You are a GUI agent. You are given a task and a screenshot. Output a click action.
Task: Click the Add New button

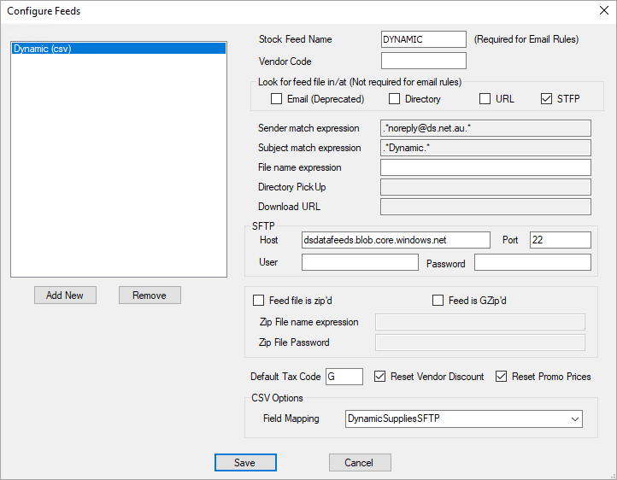(65, 295)
